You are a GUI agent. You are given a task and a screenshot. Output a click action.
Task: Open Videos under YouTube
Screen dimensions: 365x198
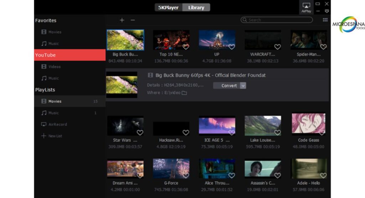pyautogui.click(x=54, y=67)
